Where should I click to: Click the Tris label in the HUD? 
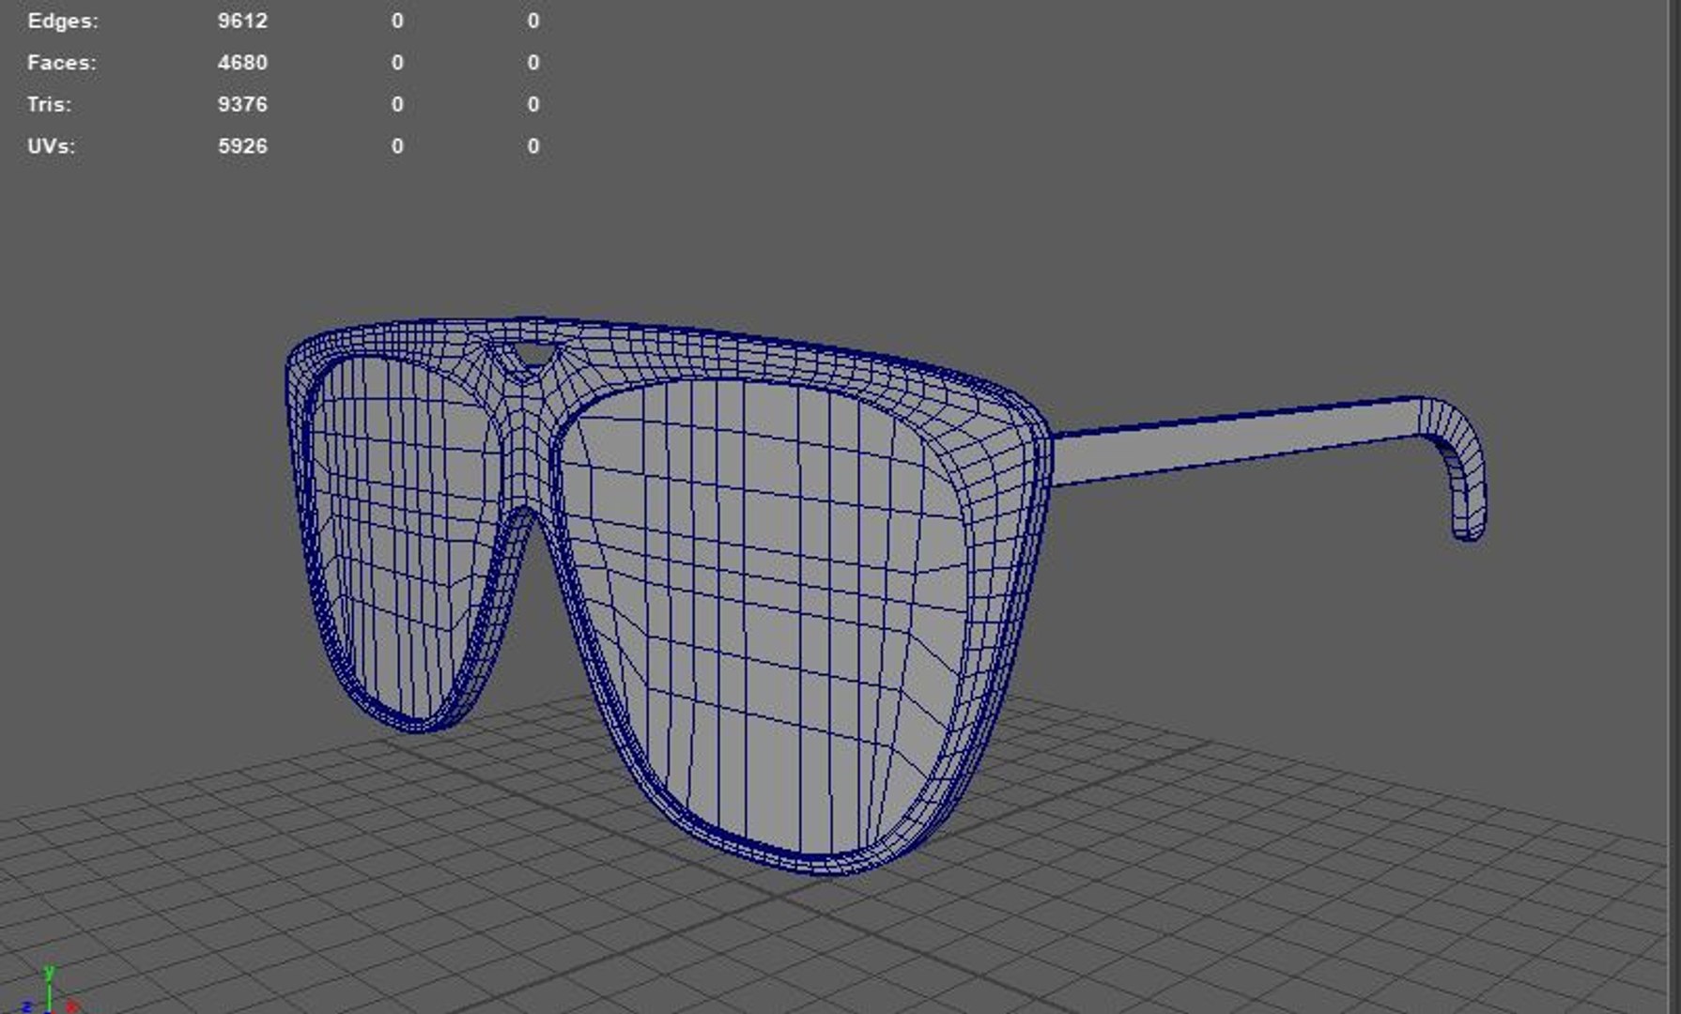(50, 104)
